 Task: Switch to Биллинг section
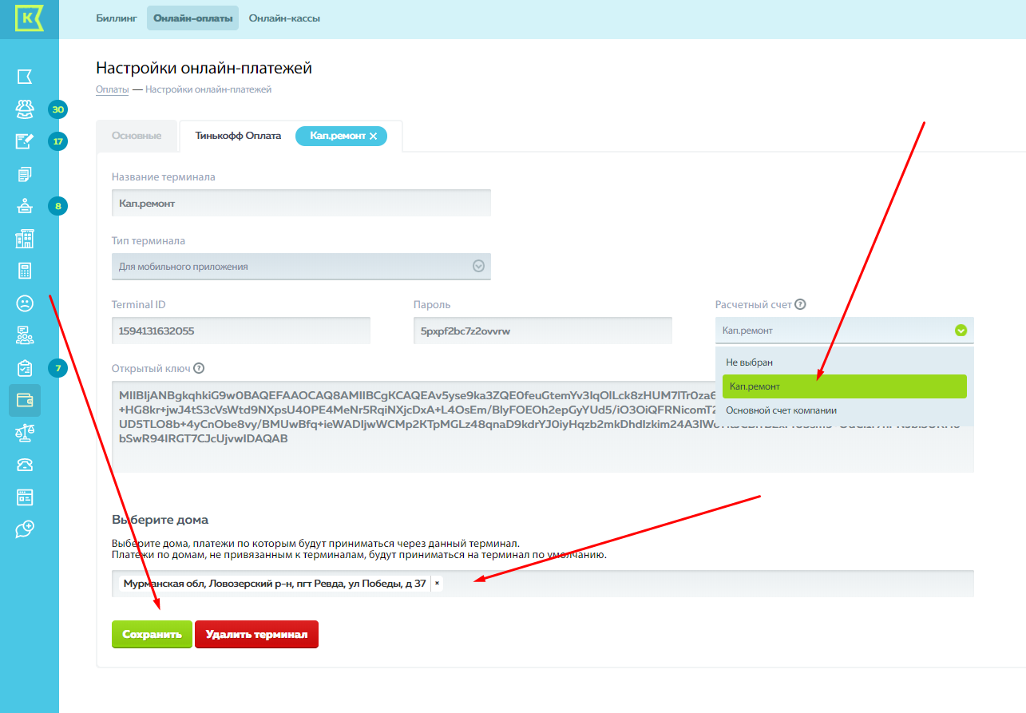(x=117, y=18)
